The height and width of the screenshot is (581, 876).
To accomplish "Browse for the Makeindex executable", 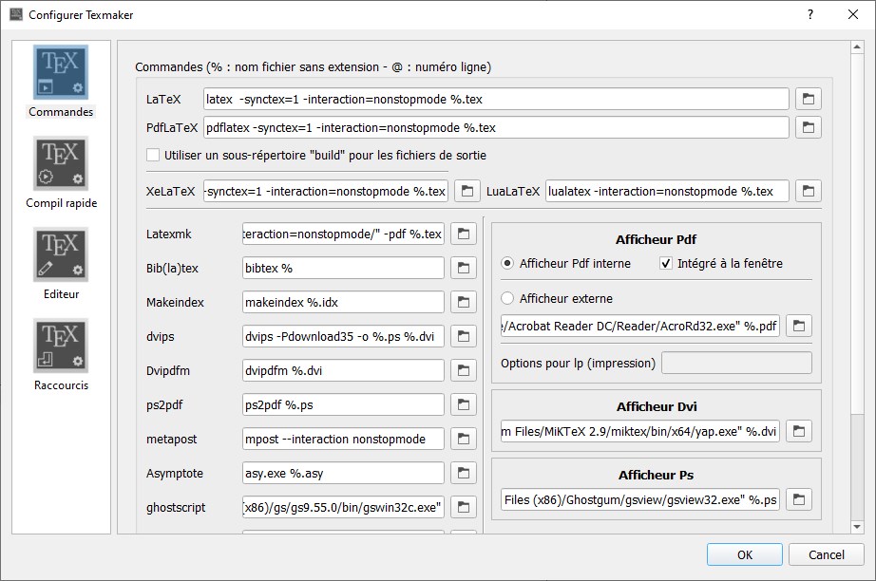I will point(463,302).
